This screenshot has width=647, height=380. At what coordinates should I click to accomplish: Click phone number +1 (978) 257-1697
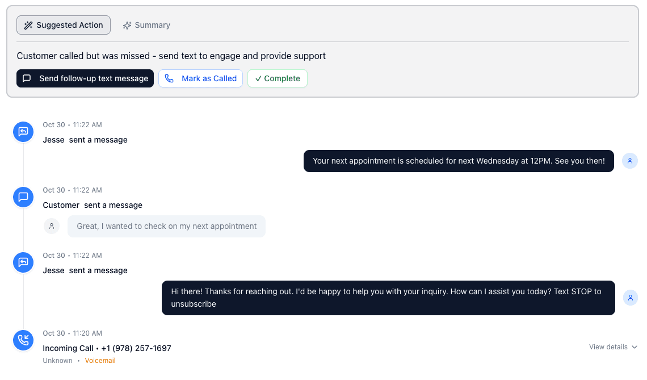pos(136,348)
